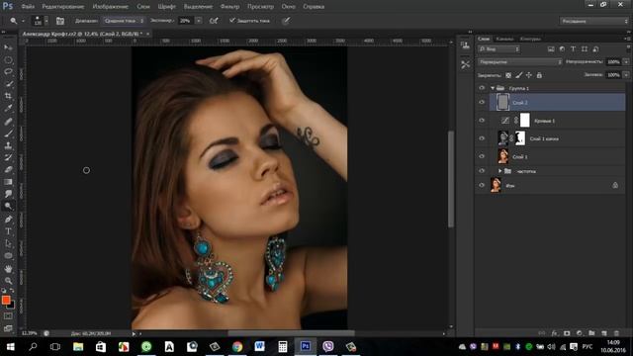
Task: Select the Crop tool
Action: [x=8, y=96]
